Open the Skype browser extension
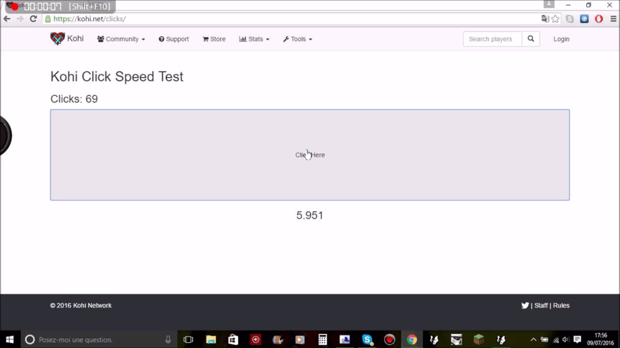Viewport: 620px width, 348px height. coord(570,19)
